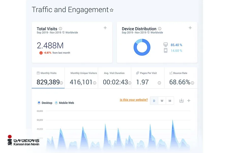Switch to the Bounce Rate metric tab
This screenshot has width=229, height=153.
181,78
